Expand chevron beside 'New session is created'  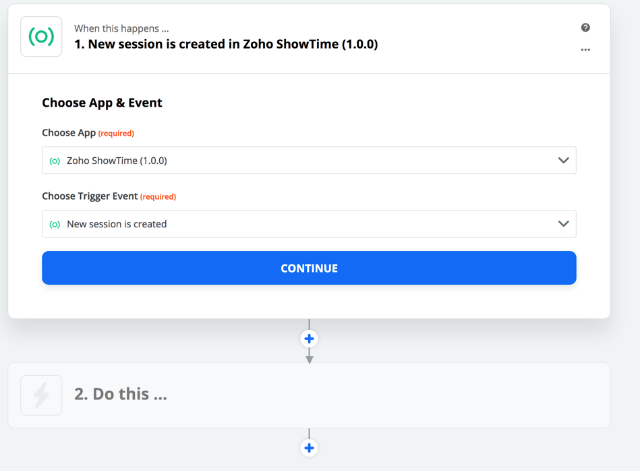(563, 223)
